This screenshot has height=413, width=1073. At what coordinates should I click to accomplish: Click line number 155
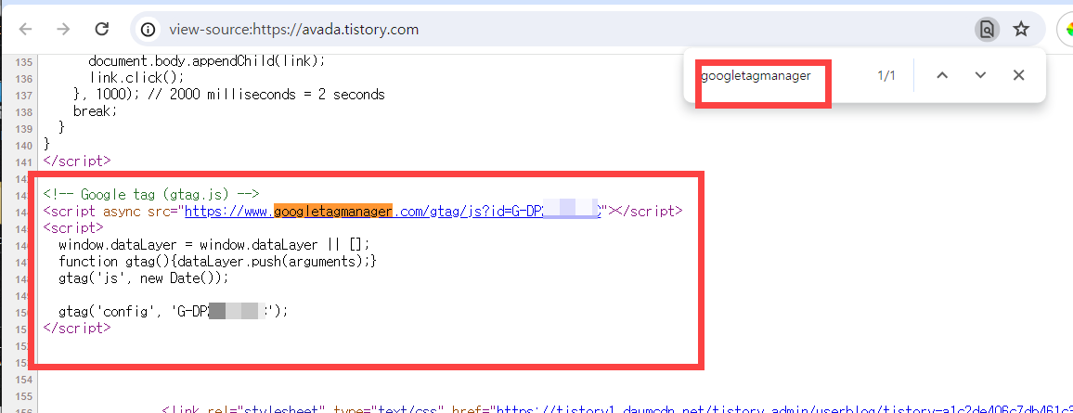coord(22,396)
